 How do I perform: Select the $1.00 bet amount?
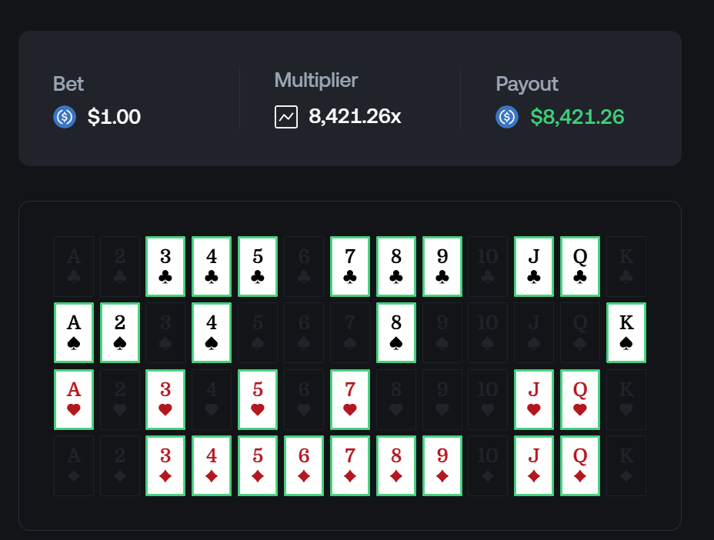click(x=114, y=117)
